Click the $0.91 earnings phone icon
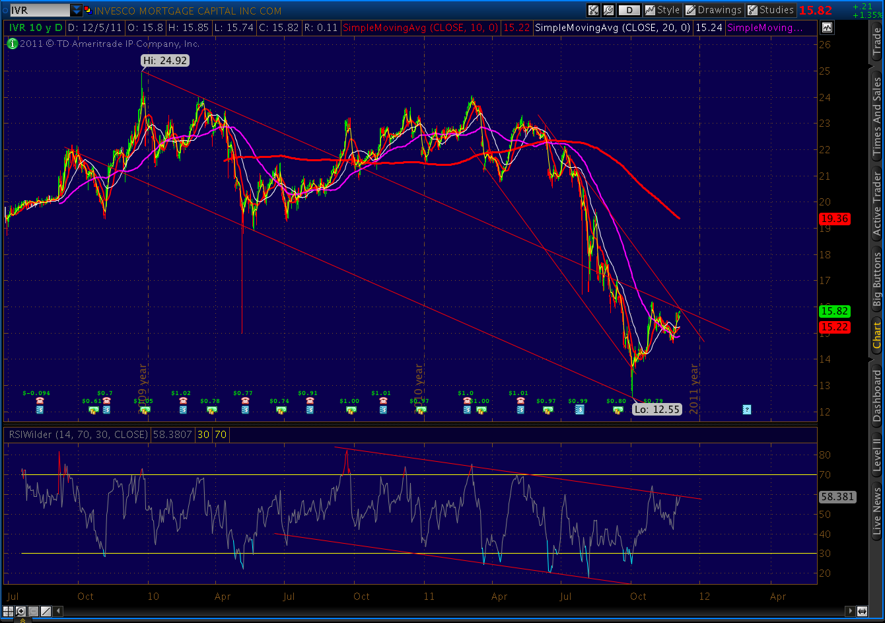 pyautogui.click(x=309, y=400)
